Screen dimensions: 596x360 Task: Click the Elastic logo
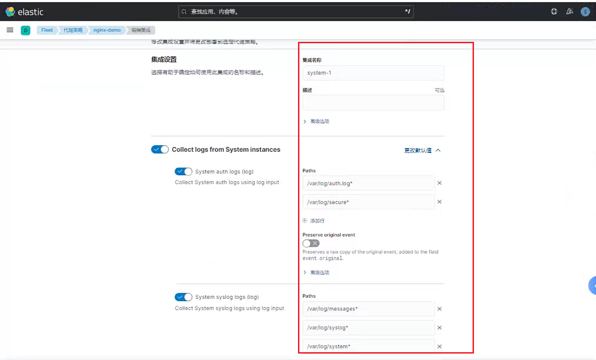pyautogui.click(x=25, y=11)
